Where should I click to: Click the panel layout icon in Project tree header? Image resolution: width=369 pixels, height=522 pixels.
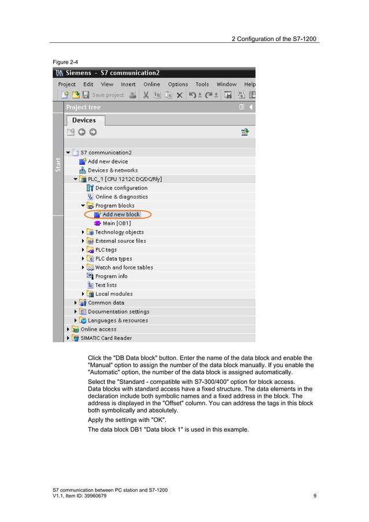pyautogui.click(x=242, y=107)
